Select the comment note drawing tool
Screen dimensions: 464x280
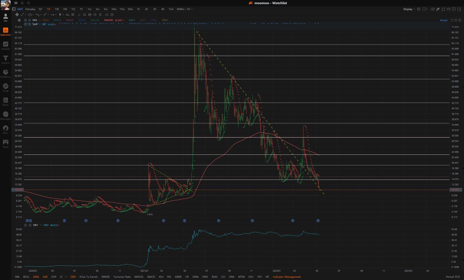point(73,14)
